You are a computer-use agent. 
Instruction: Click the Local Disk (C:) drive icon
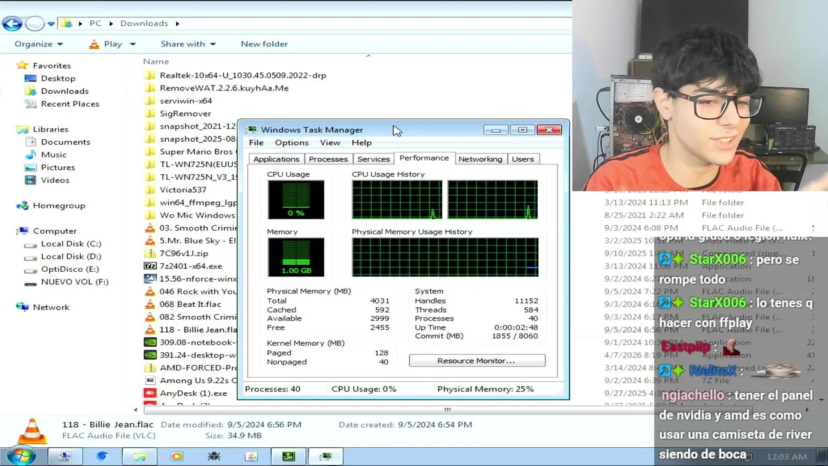coord(30,244)
